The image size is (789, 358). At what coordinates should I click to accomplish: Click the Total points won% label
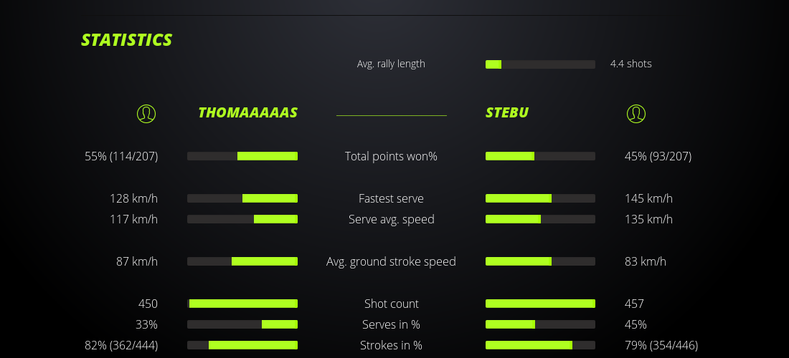(391, 156)
